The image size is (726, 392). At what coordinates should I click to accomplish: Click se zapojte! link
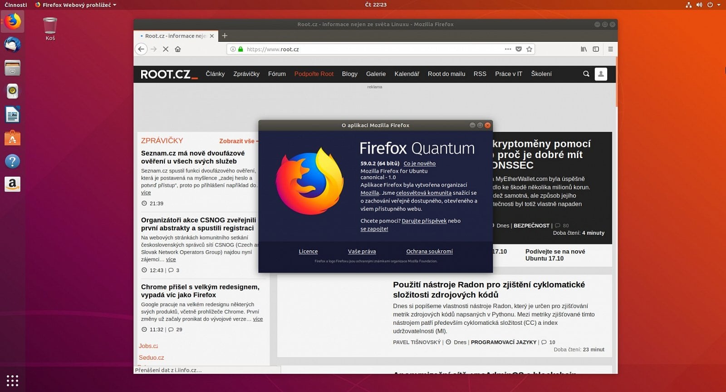[x=374, y=229]
